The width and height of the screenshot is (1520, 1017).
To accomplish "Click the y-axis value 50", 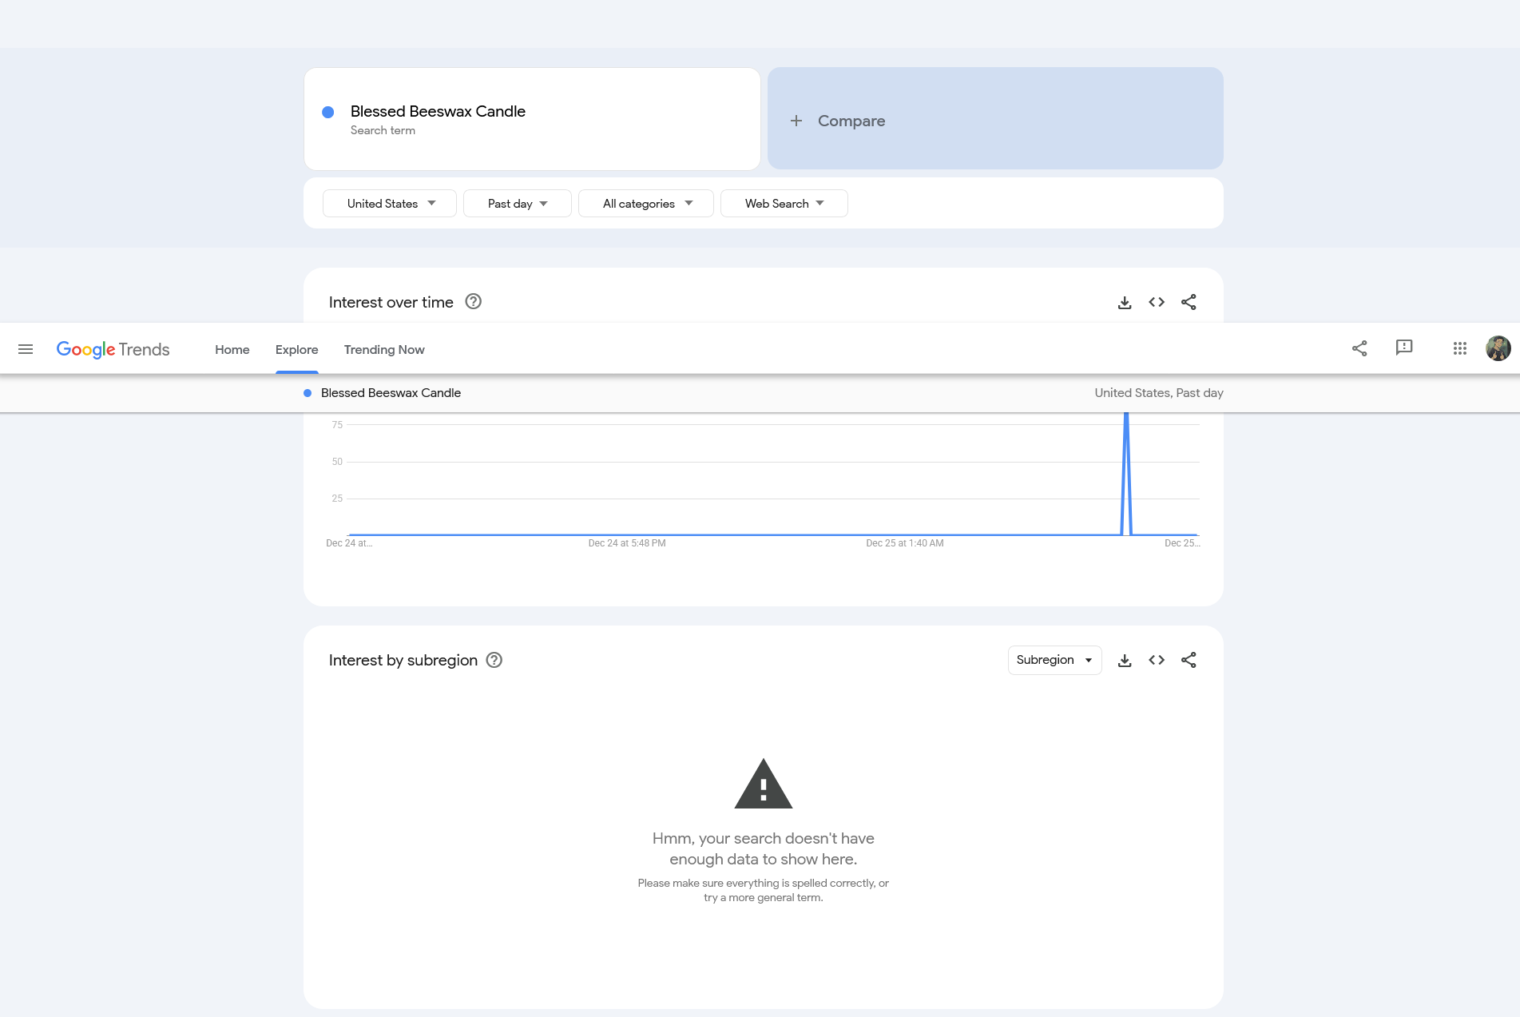I will (337, 462).
